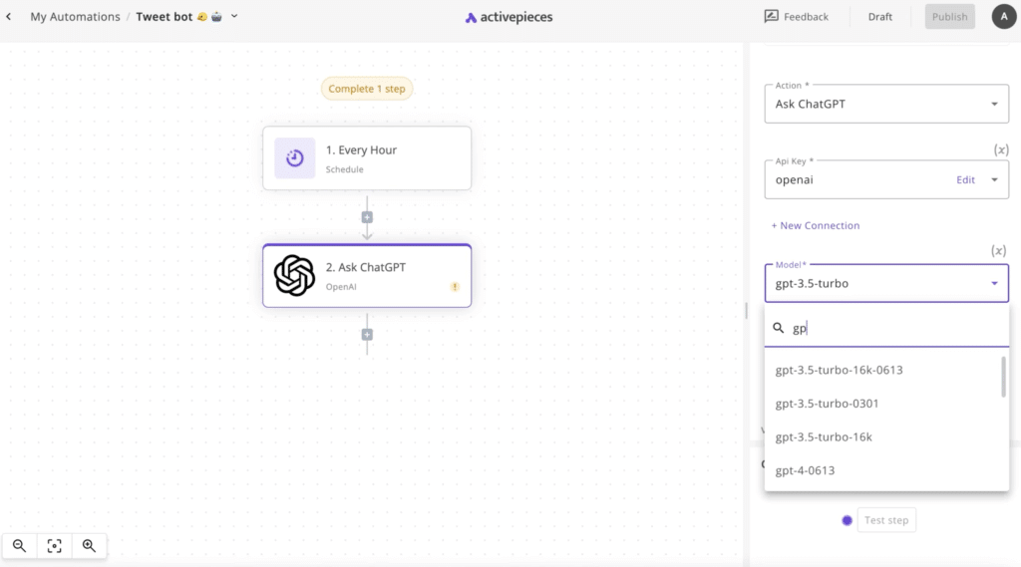Open the Api Key connection dropdown

coord(993,180)
